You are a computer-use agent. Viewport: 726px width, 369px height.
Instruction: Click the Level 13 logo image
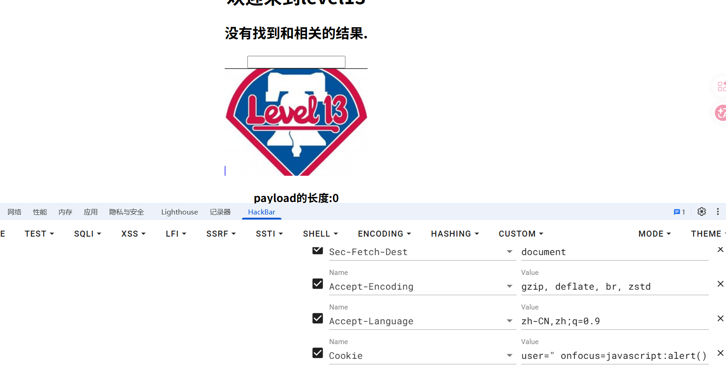click(296, 122)
